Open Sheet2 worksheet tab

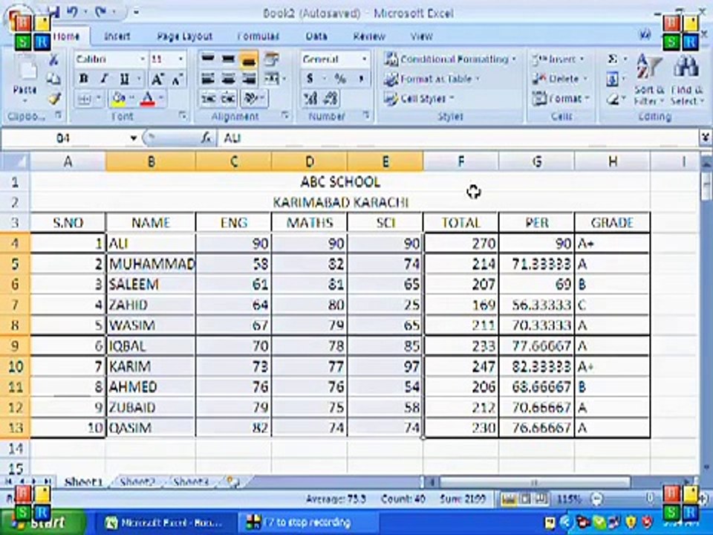(x=138, y=482)
